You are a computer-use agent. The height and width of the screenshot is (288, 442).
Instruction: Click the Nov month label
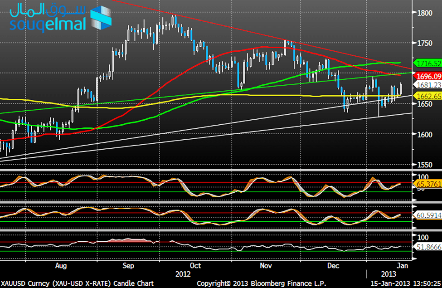[x=266, y=266]
